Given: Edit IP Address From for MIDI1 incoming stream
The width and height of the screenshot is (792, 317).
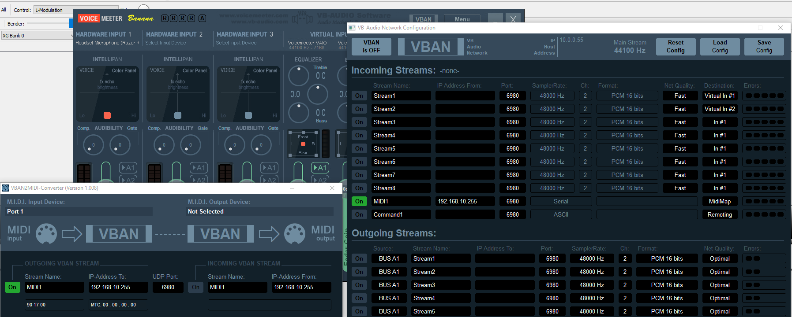Looking at the screenshot, I should click(x=465, y=201).
